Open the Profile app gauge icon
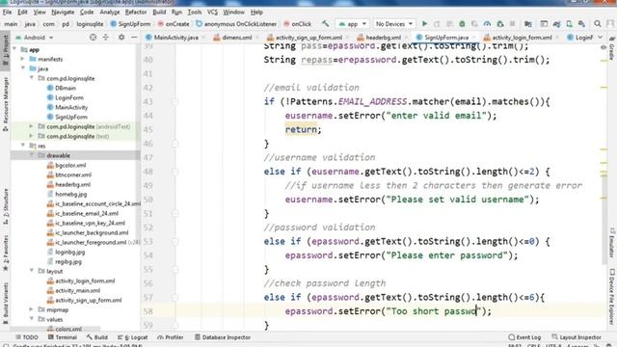The image size is (617, 347). point(487,24)
